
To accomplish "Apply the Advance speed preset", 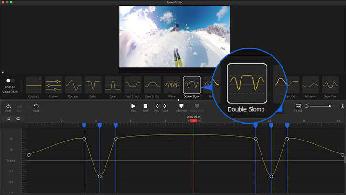I will (x=310, y=85).
